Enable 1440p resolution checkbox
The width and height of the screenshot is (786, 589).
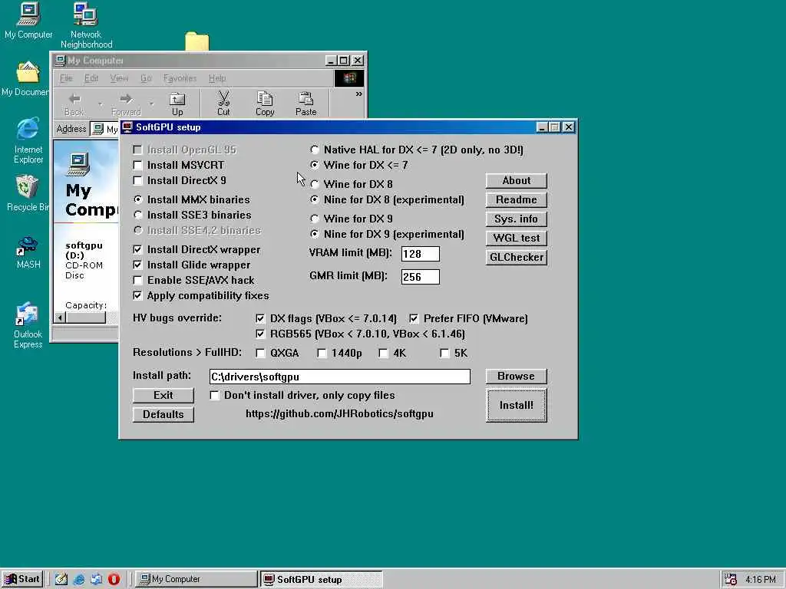coord(322,353)
